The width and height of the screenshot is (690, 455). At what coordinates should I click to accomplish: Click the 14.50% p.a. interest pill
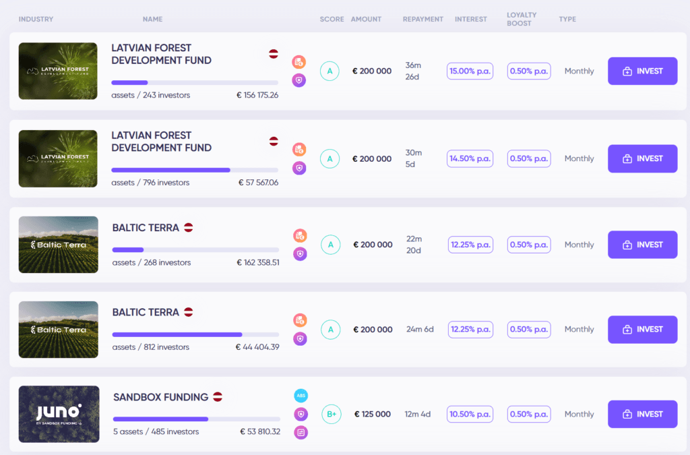coord(470,158)
